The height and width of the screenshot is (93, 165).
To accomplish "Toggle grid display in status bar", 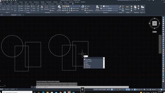I will coord(112,90).
